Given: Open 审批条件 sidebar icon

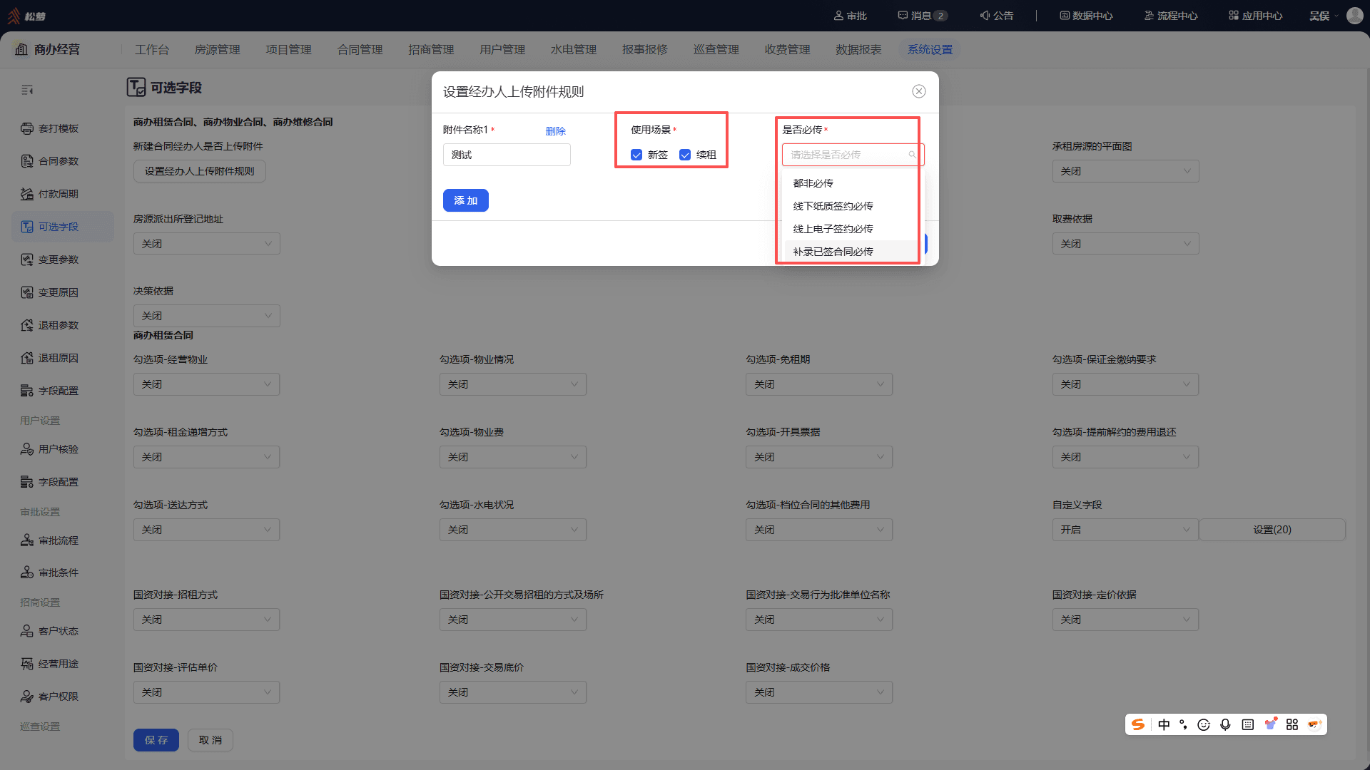Looking at the screenshot, I should (27, 573).
